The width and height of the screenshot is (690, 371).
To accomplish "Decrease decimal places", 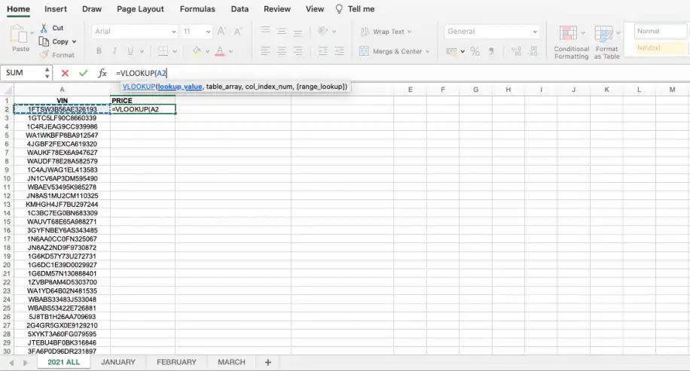I will 533,51.
